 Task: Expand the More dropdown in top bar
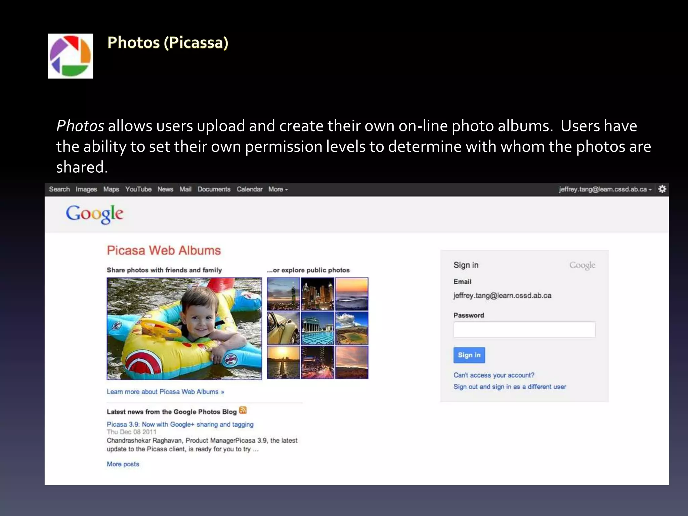pos(278,189)
